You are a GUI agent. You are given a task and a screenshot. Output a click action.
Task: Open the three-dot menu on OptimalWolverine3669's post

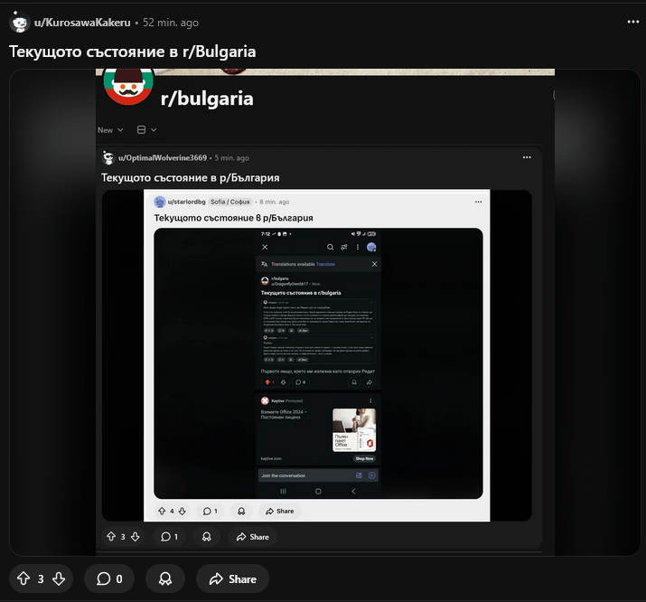[527, 157]
